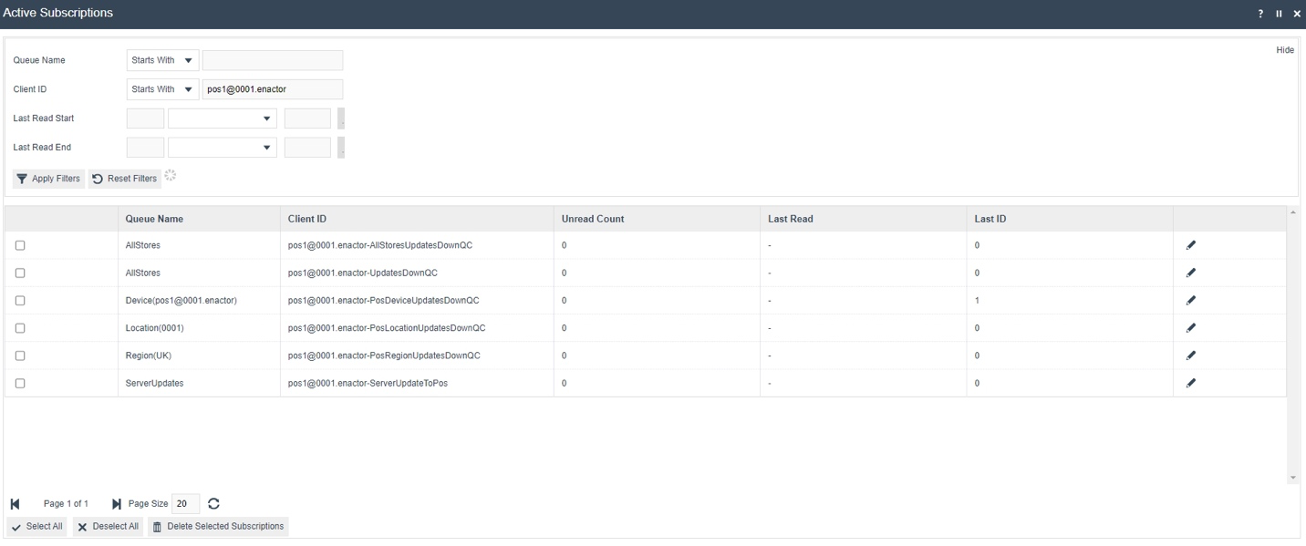Pause the Active Subscriptions view

[x=1279, y=13]
